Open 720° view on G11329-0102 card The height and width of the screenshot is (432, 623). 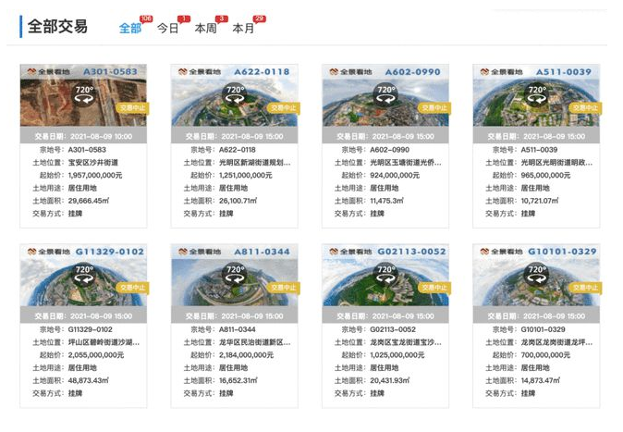[x=84, y=274]
